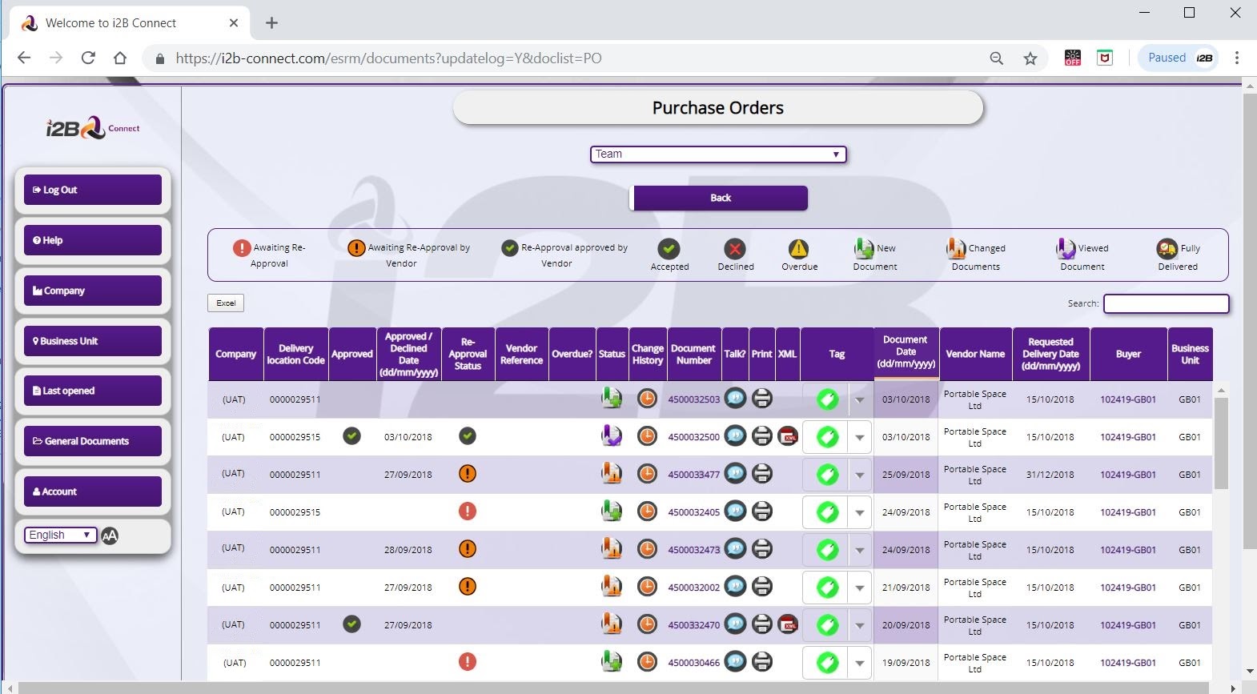Image resolution: width=1257 pixels, height=694 pixels.
Task: Open the XML icon for order 4500032500
Action: point(788,436)
